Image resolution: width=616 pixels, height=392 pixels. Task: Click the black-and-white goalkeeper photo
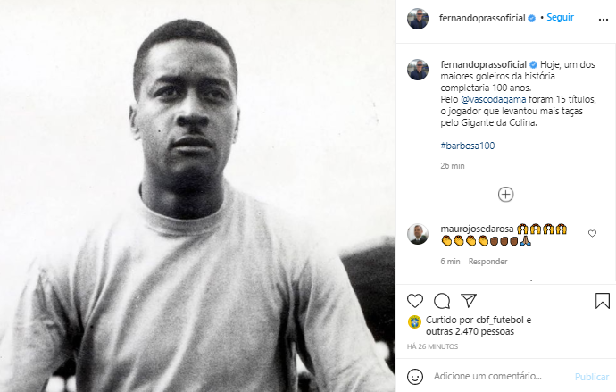point(197,196)
